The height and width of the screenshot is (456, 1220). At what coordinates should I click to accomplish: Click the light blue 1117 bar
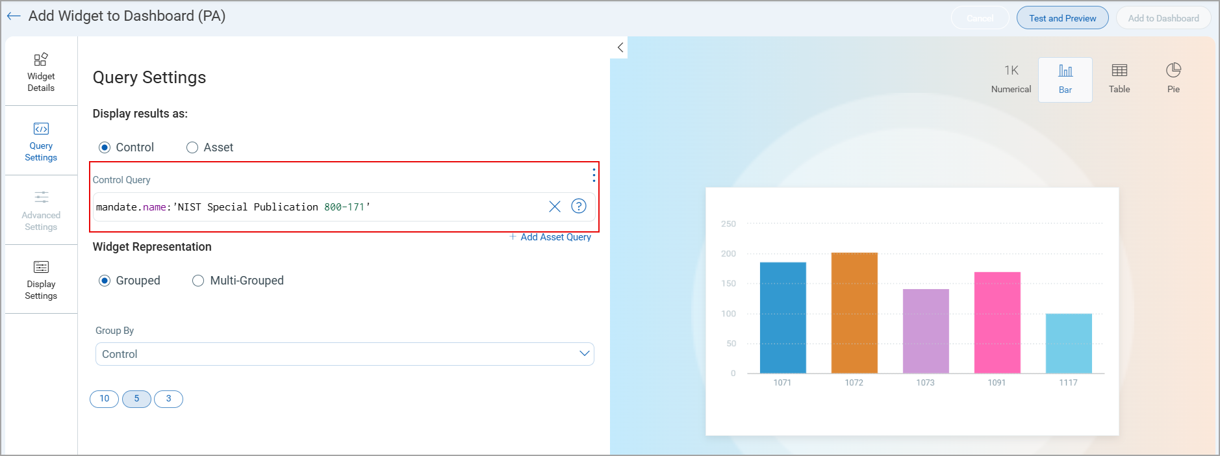(x=1069, y=344)
